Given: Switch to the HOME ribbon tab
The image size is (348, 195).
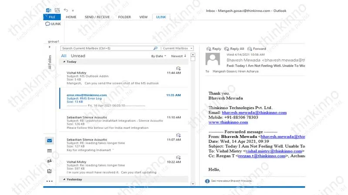Looking at the screenshot, I should pos(71,17).
